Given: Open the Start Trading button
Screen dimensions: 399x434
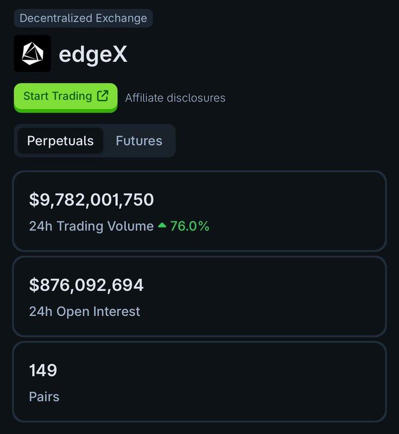Looking at the screenshot, I should 66,98.
